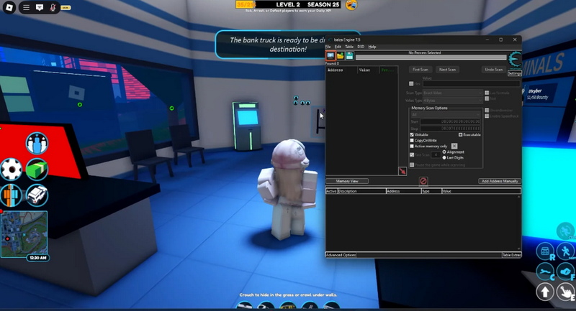Viewport: 576px width, 311px height.
Task: Open the Roblox menu logo icon
Action: click(9, 7)
